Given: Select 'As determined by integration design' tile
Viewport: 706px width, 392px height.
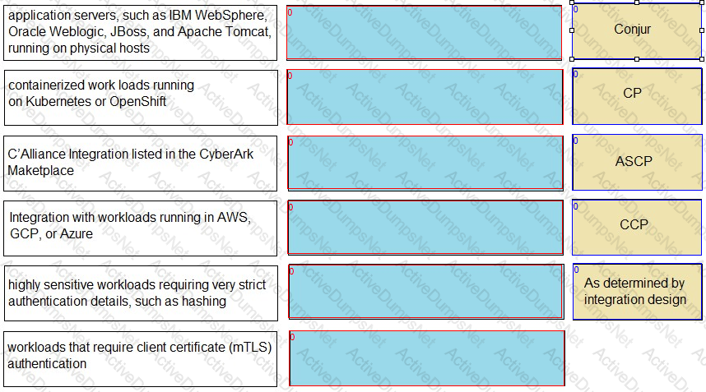Looking at the screenshot, I should [x=637, y=292].
